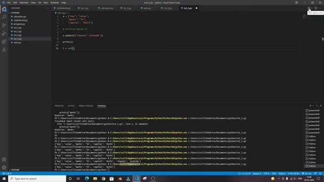Open the Go menu

(40, 3)
